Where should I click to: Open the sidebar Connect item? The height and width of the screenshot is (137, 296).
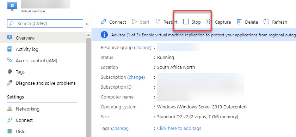pyautogui.click(x=43, y=120)
